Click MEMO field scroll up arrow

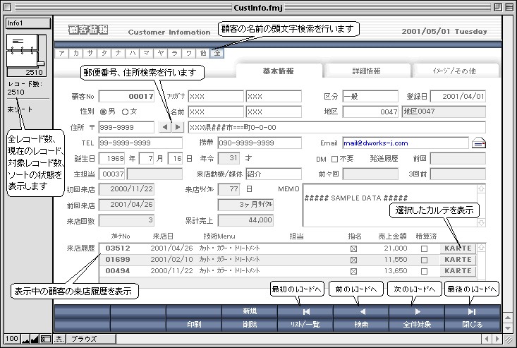pos(481,189)
